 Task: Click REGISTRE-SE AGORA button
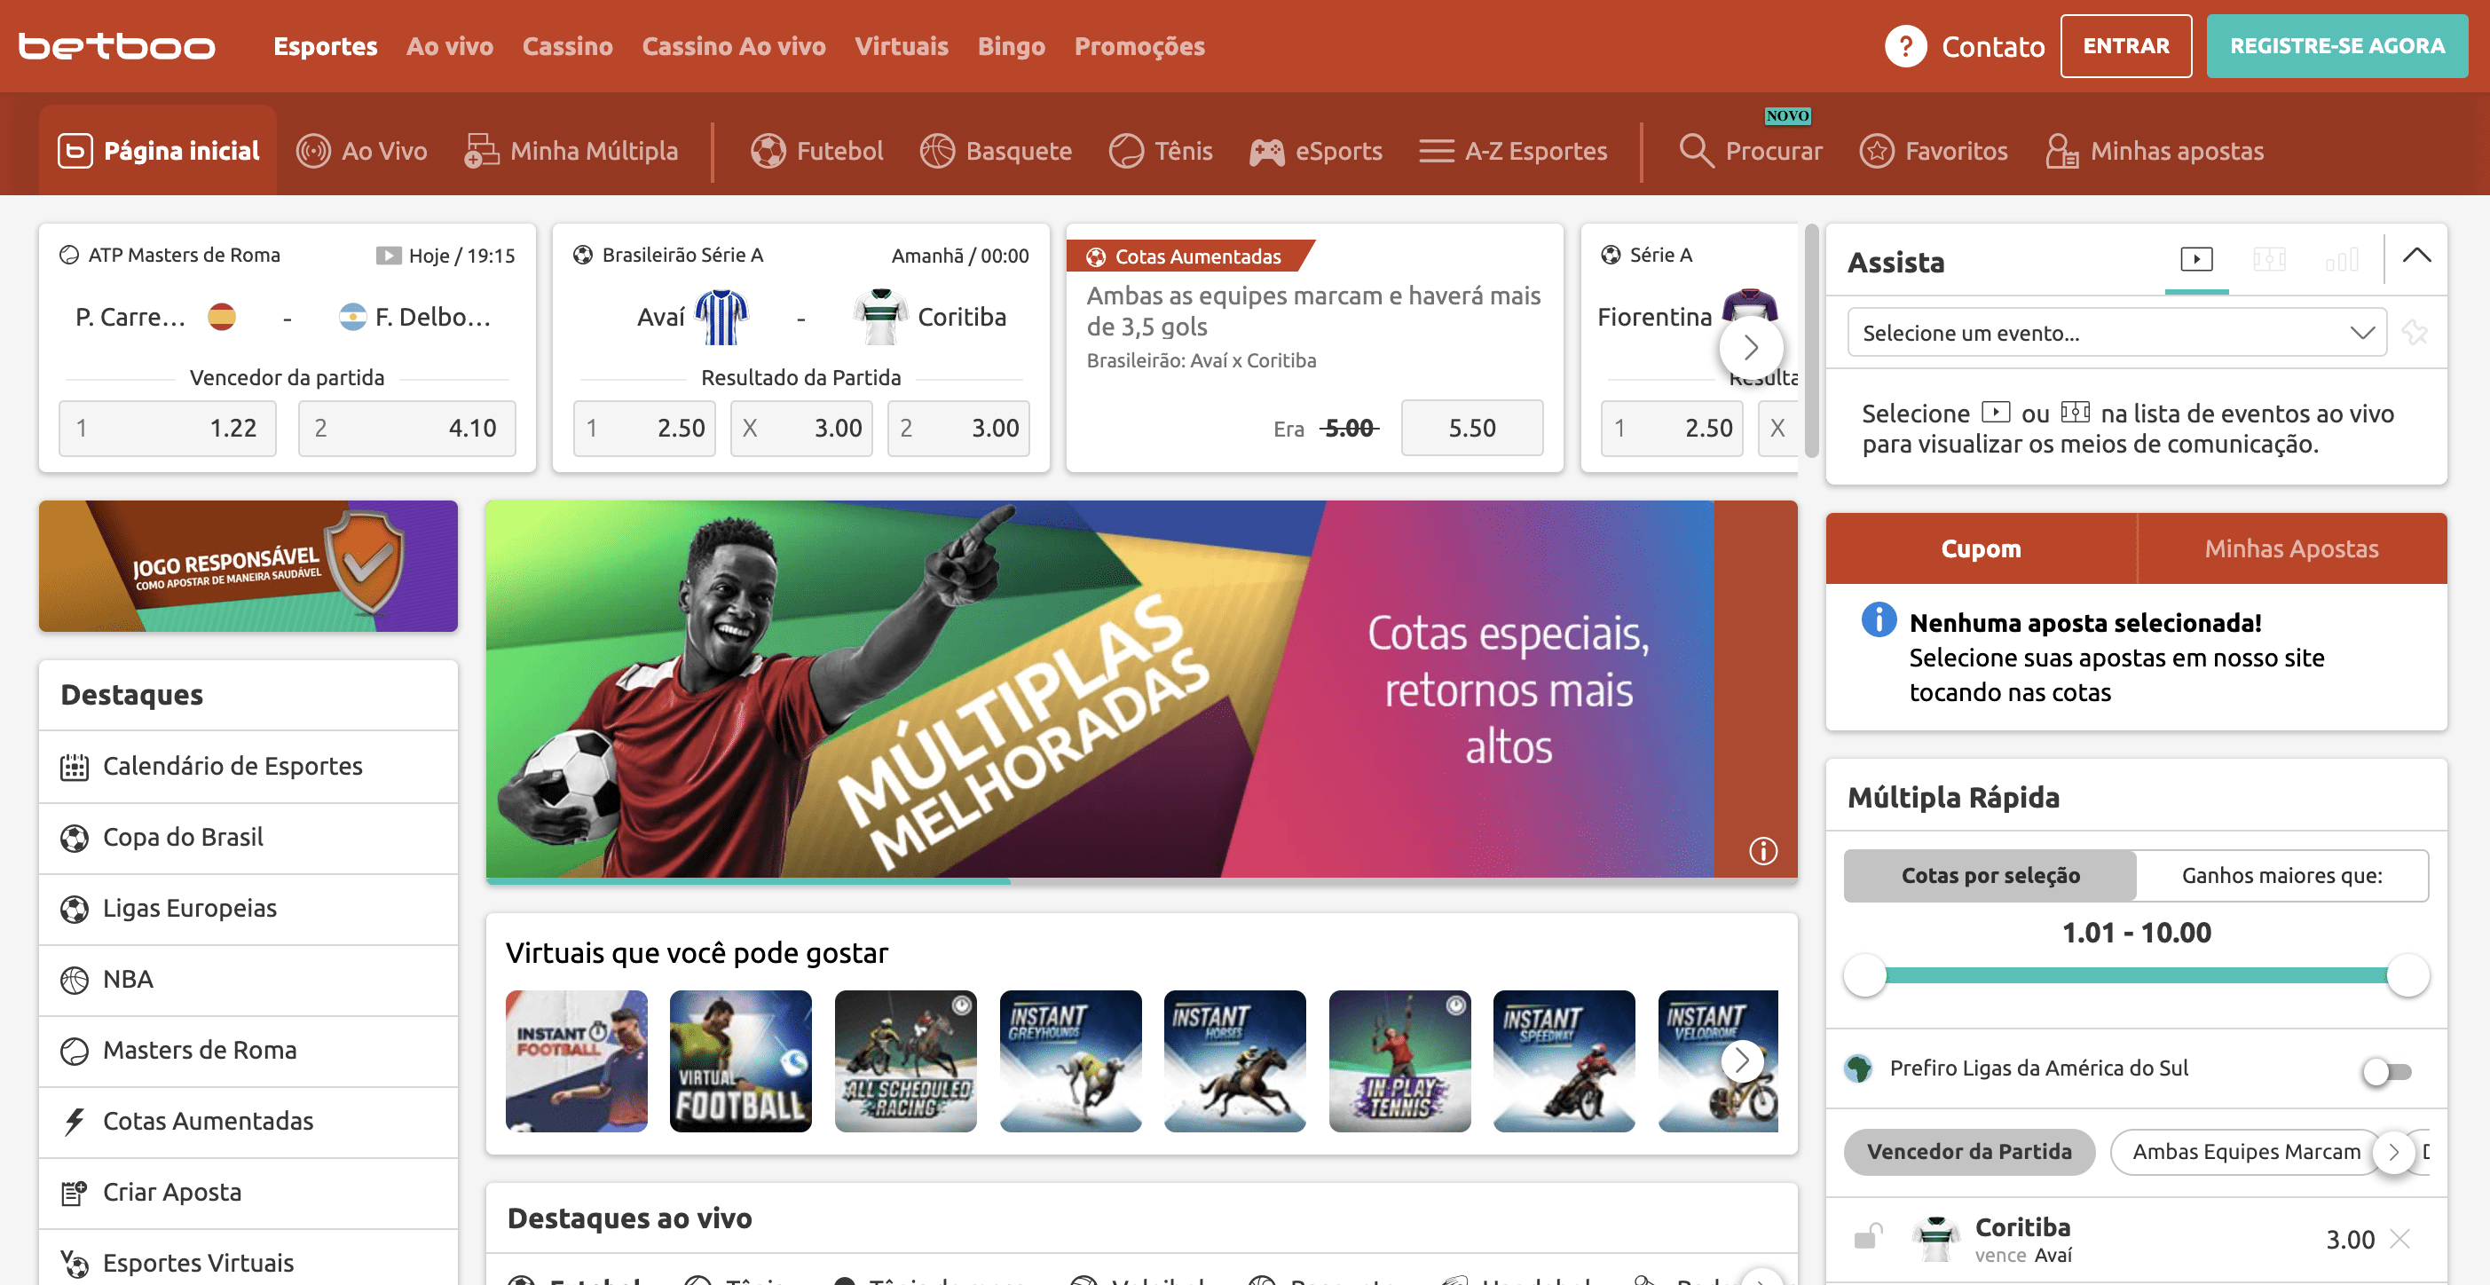2336,45
